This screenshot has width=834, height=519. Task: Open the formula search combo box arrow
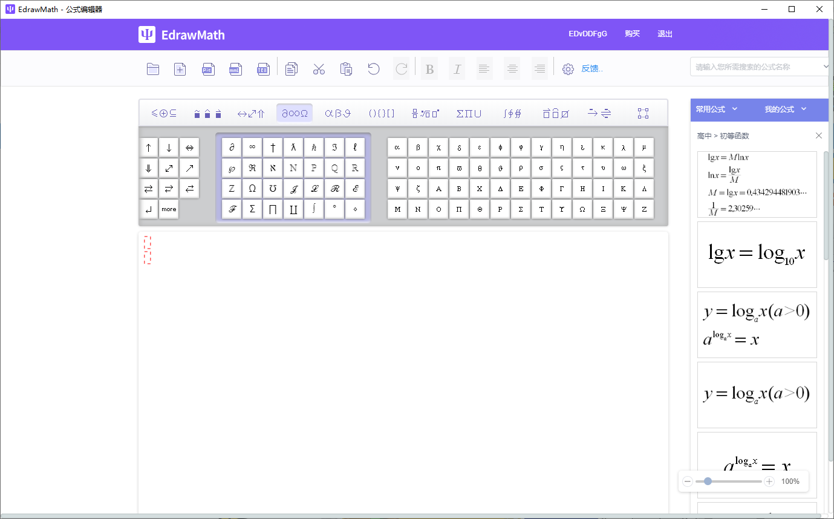pos(826,67)
